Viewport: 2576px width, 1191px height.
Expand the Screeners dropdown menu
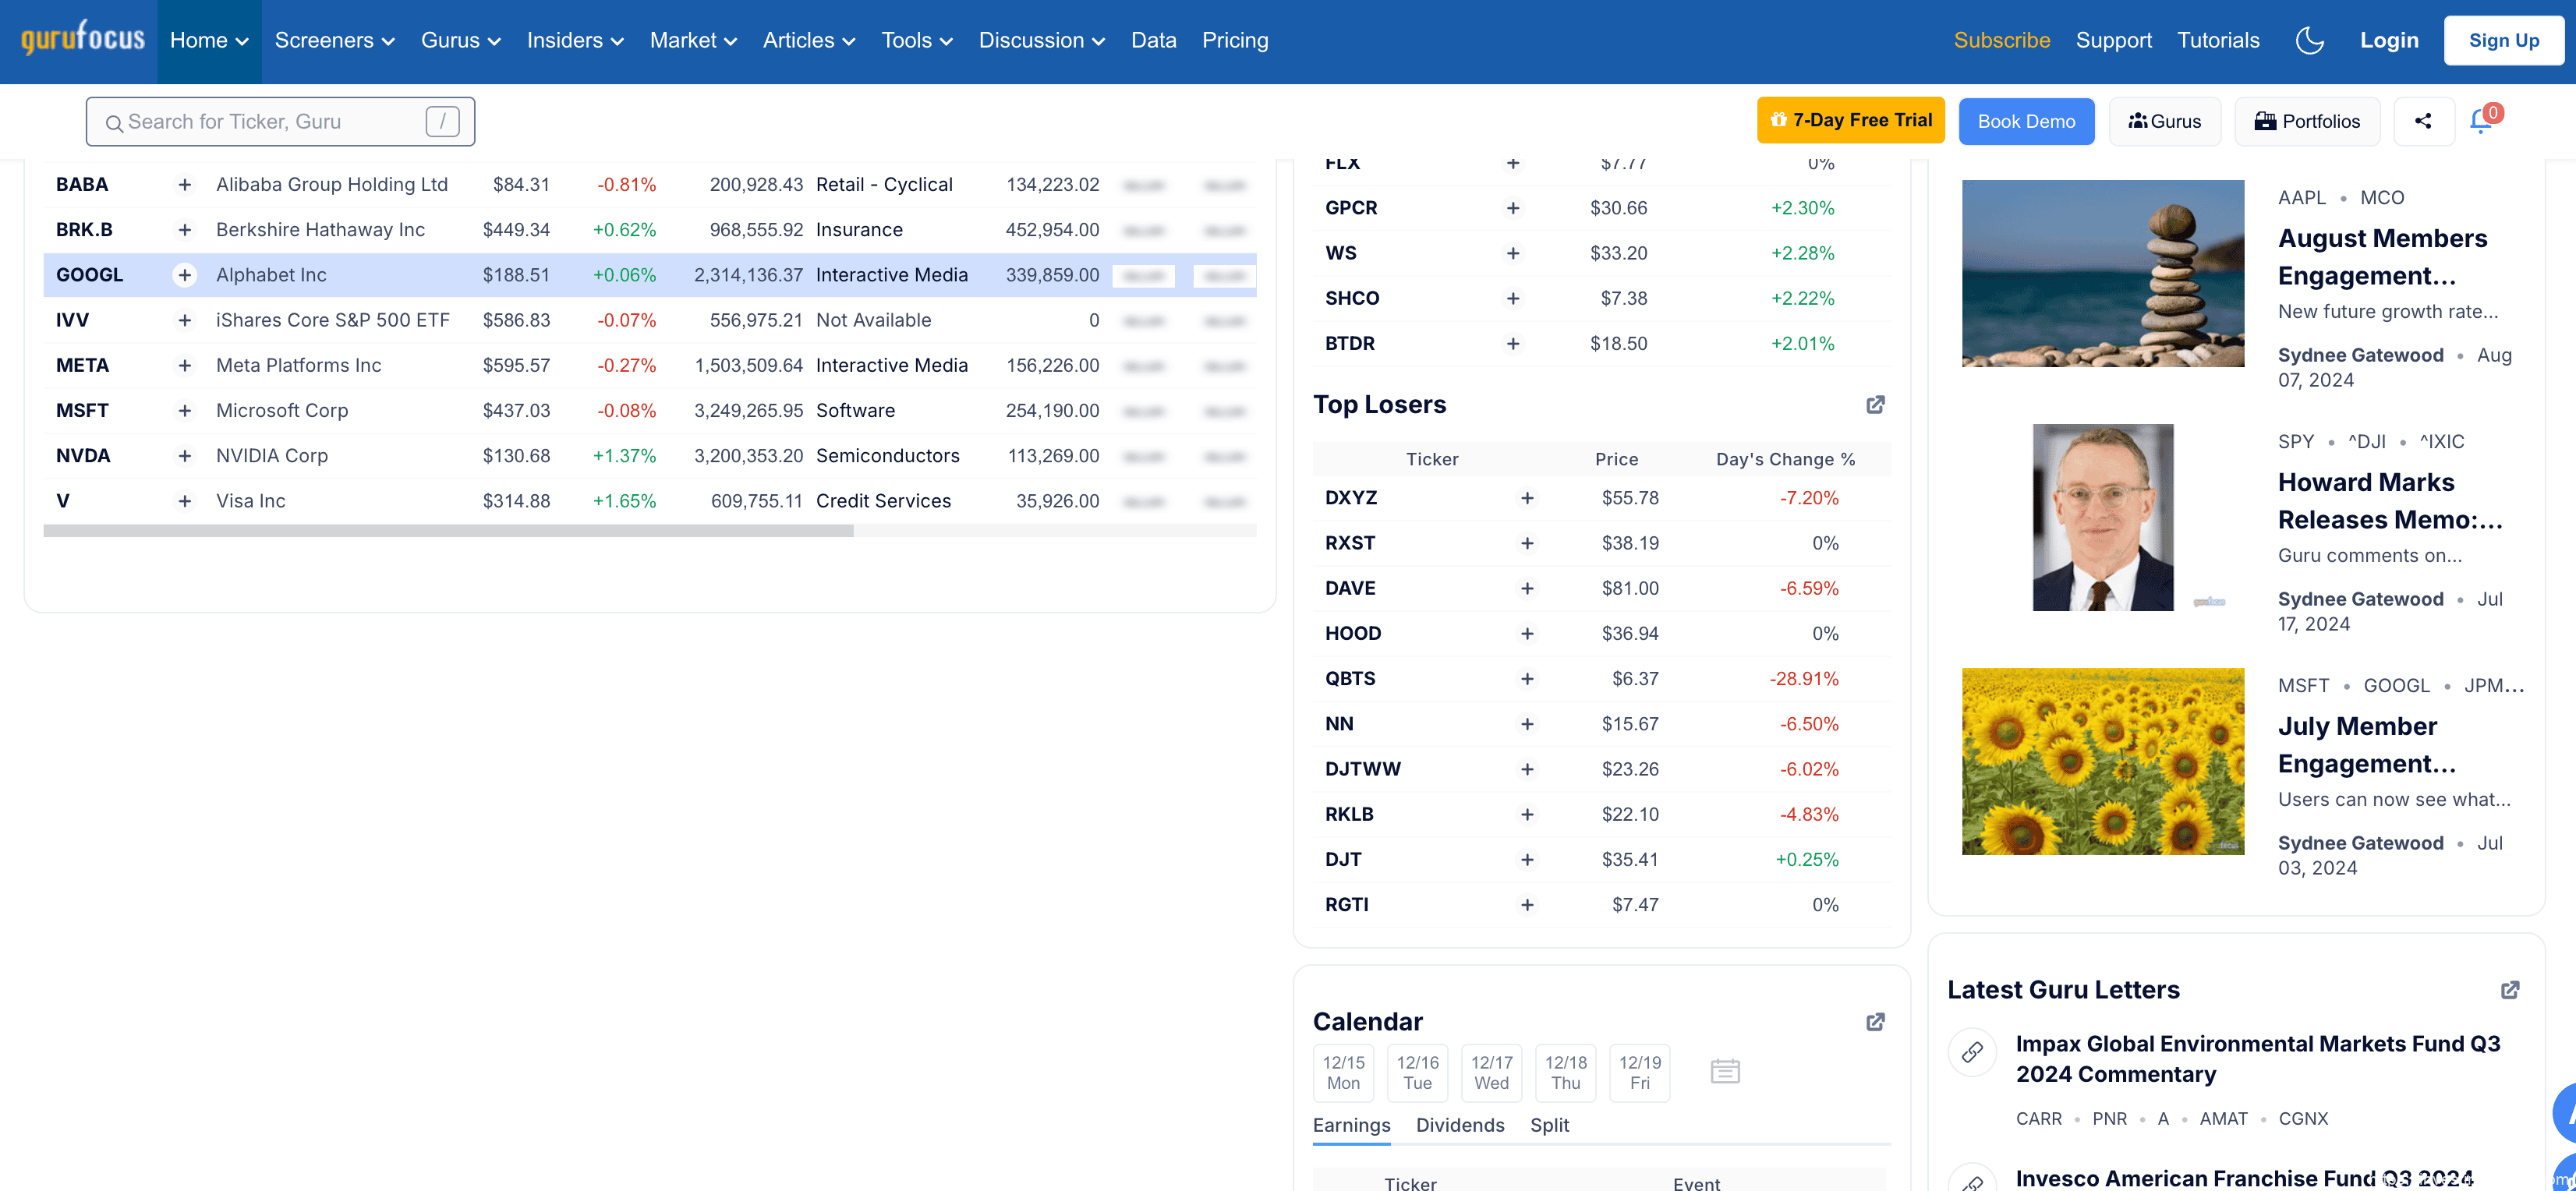[x=335, y=40]
